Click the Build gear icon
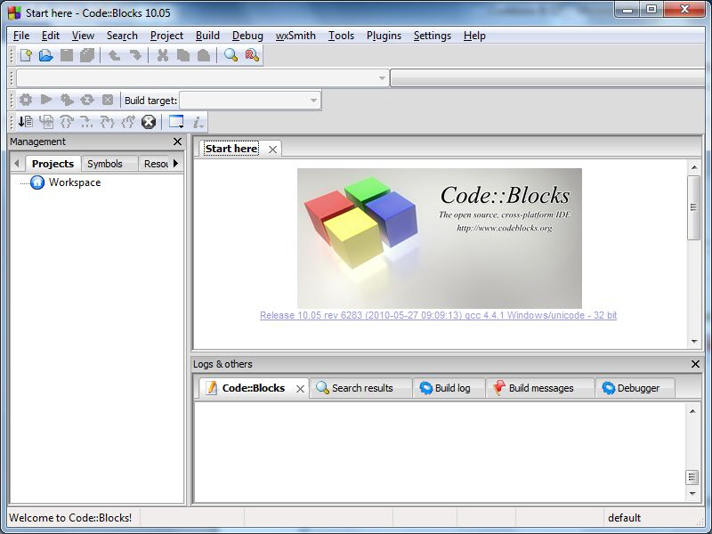Image resolution: width=712 pixels, height=534 pixels. pyautogui.click(x=26, y=100)
